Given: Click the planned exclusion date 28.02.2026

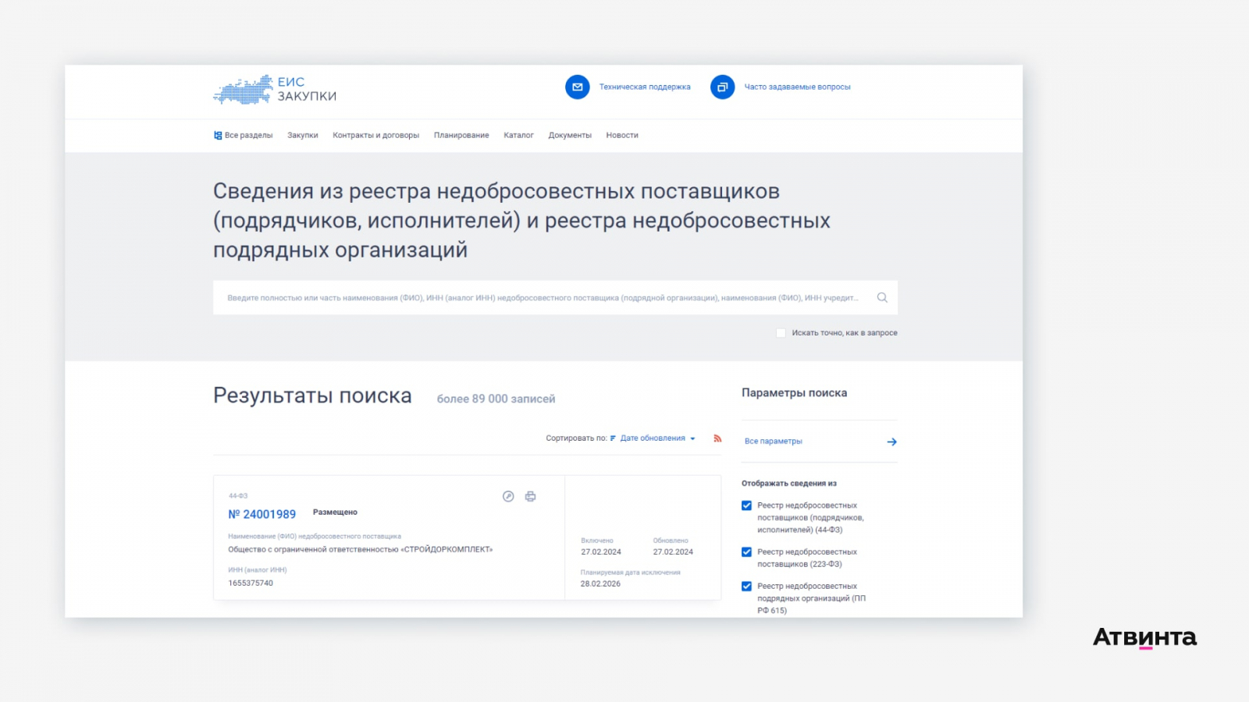Looking at the screenshot, I should coord(600,583).
